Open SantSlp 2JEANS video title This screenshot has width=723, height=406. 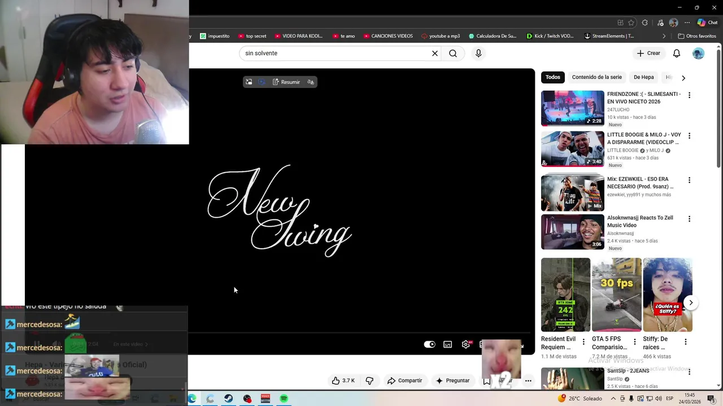(628, 371)
